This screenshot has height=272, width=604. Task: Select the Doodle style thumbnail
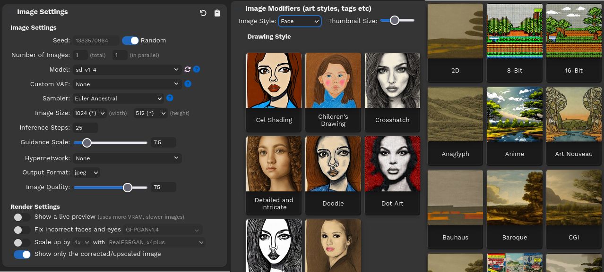point(333,175)
